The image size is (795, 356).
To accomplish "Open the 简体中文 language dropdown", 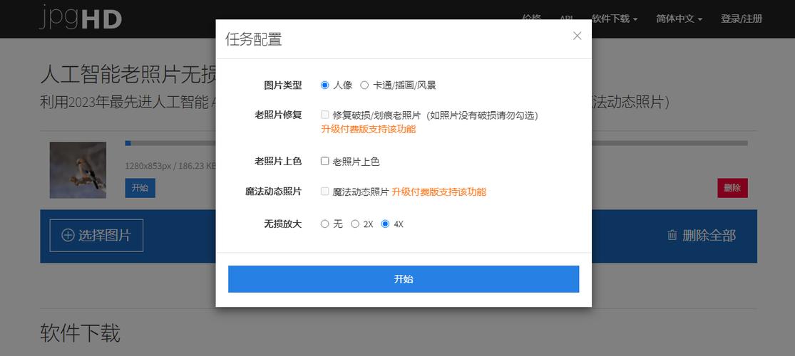I will pyautogui.click(x=679, y=19).
